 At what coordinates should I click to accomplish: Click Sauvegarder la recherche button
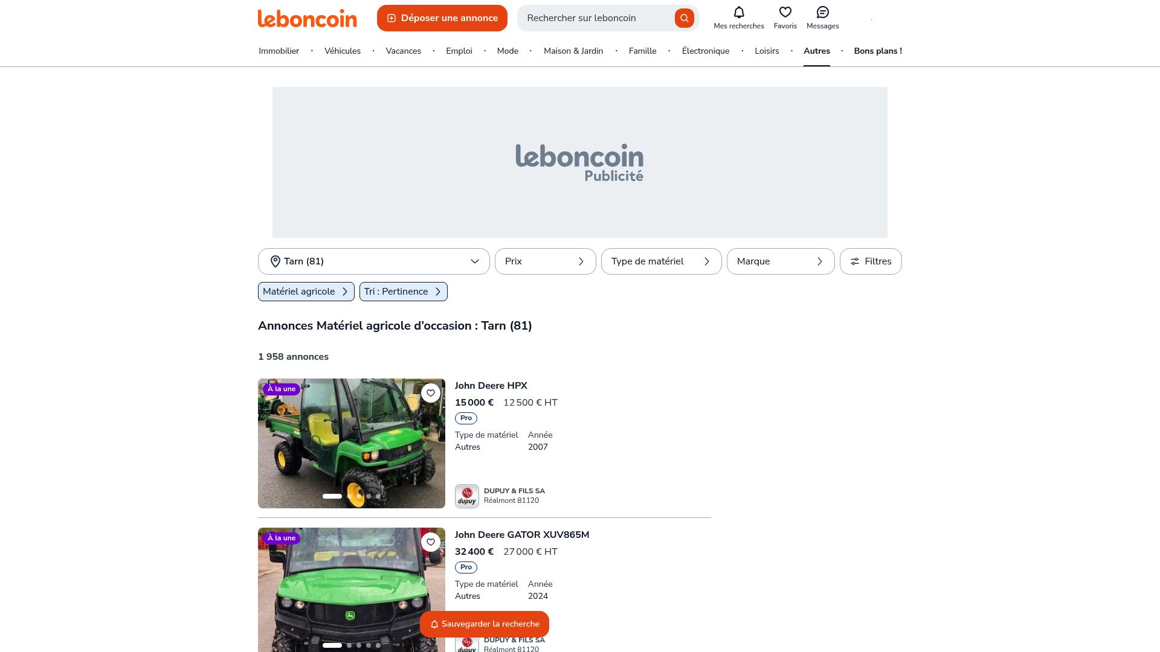tap(485, 624)
